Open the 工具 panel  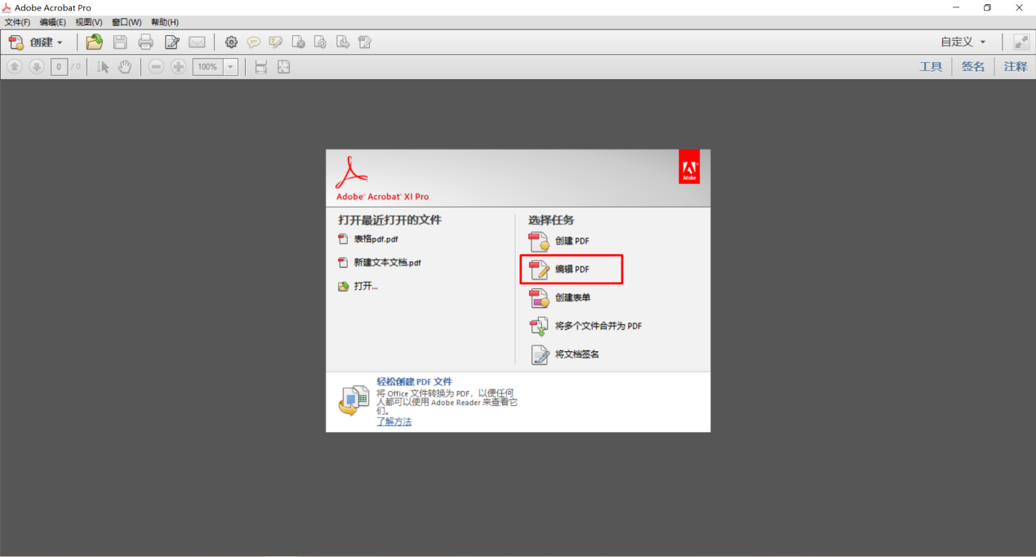coord(931,67)
